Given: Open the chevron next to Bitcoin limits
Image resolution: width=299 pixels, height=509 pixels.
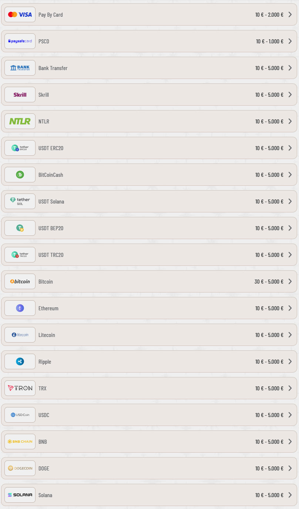Looking at the screenshot, I should pyautogui.click(x=290, y=281).
